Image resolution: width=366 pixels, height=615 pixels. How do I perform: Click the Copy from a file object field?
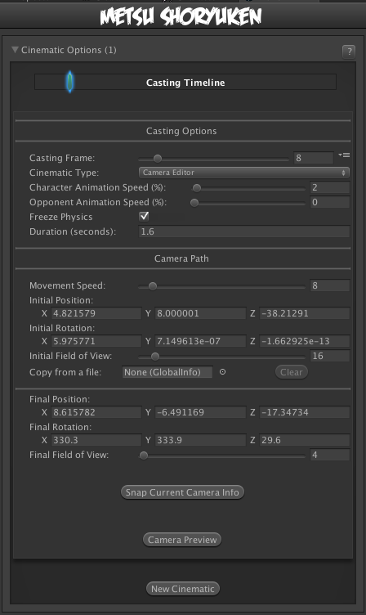(167, 372)
